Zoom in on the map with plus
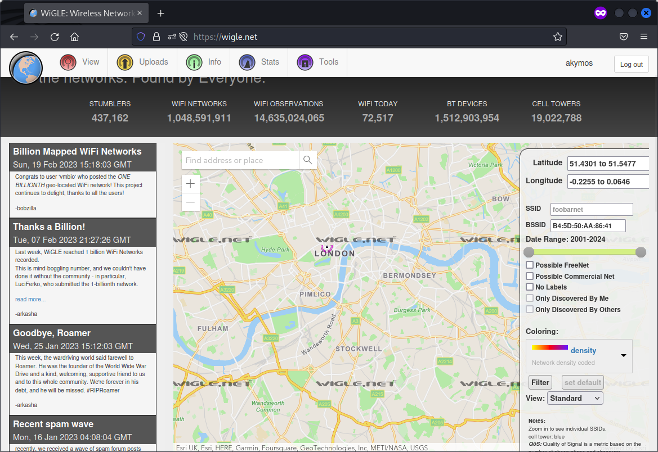This screenshot has width=658, height=452. [x=191, y=184]
